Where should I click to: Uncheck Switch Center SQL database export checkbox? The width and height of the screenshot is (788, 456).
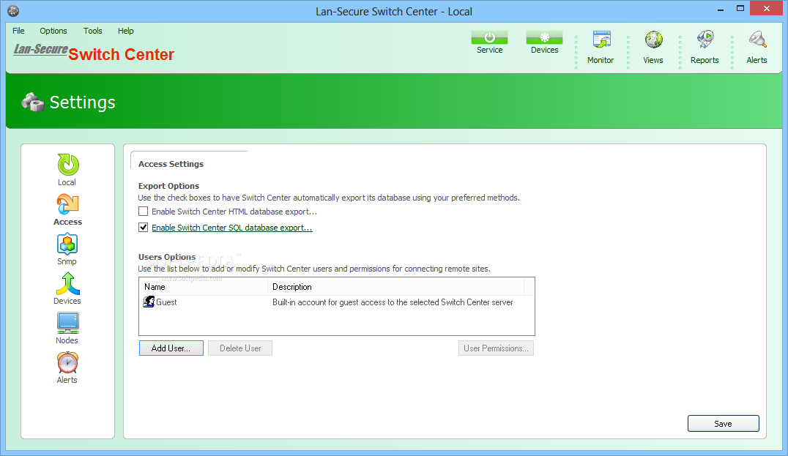click(x=144, y=228)
